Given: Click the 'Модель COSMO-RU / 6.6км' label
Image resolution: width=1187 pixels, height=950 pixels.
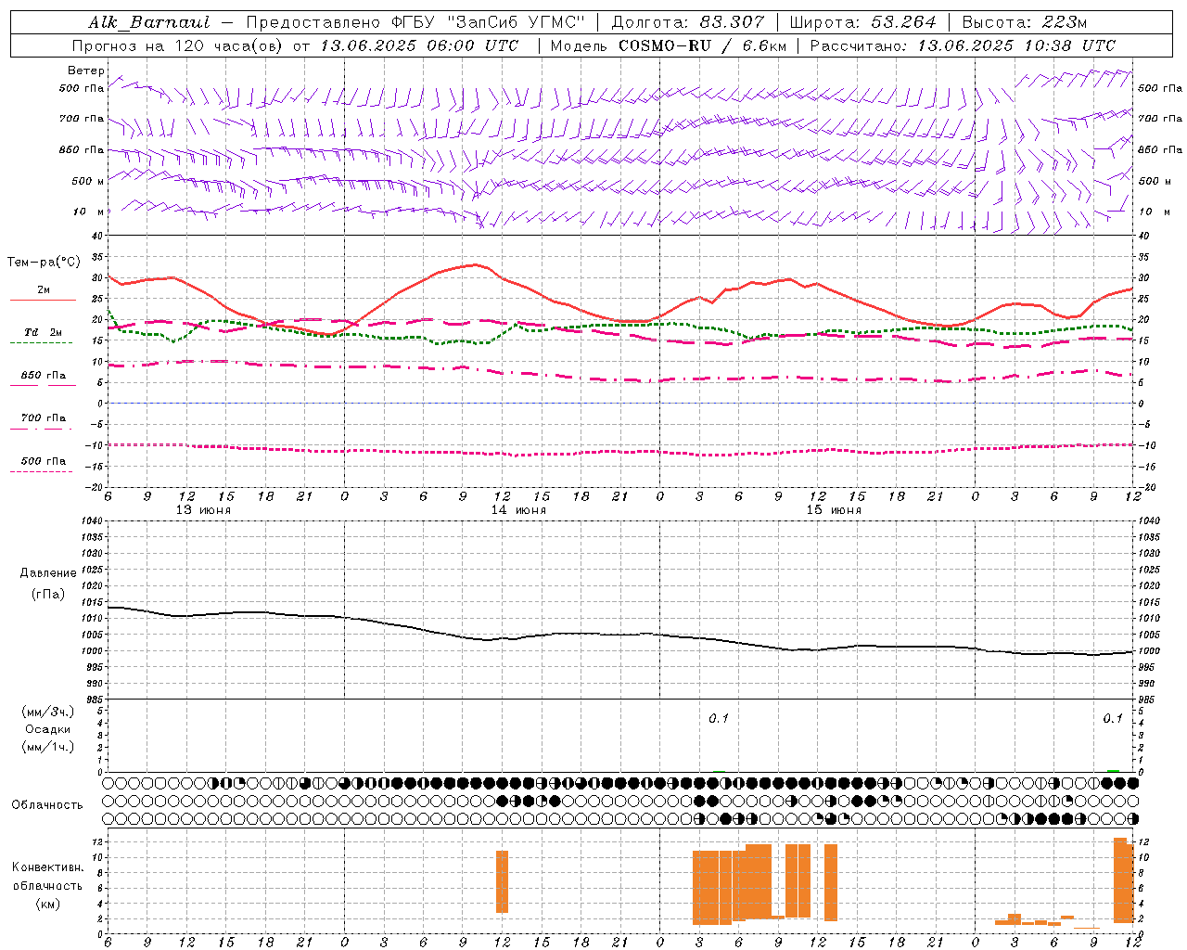Looking at the screenshot, I should click(669, 45).
